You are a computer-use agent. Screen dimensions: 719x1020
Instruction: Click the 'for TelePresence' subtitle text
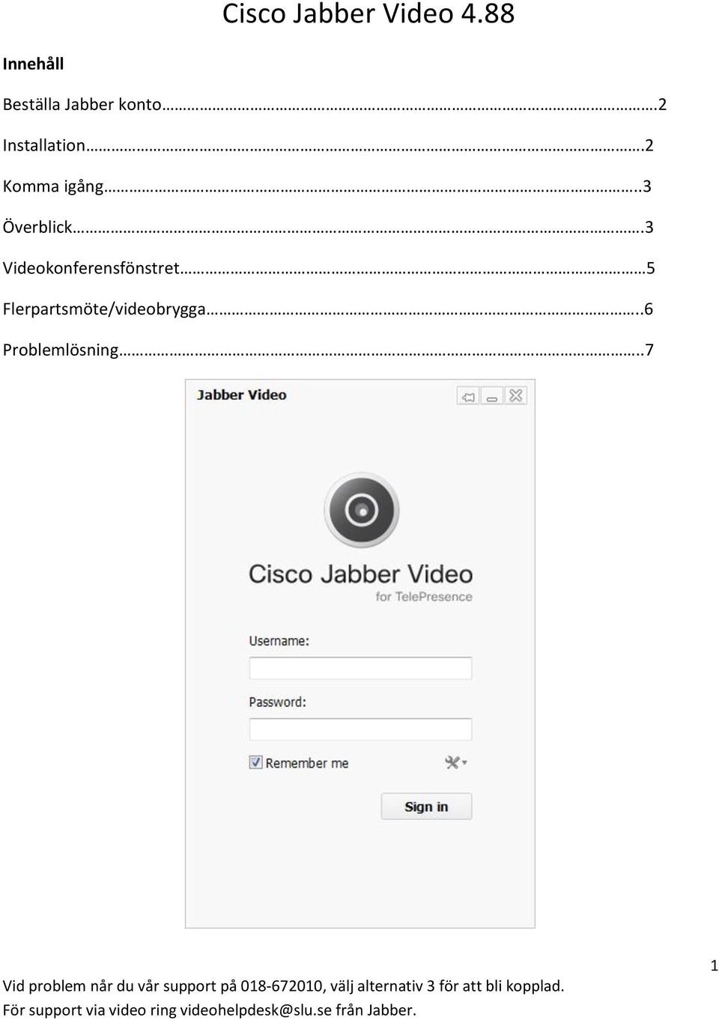[424, 597]
